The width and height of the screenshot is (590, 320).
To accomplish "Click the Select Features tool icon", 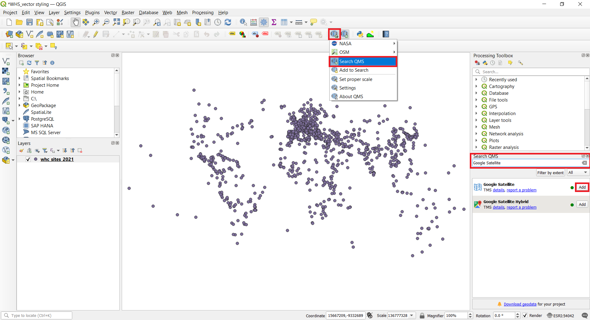I will click(x=9, y=46).
